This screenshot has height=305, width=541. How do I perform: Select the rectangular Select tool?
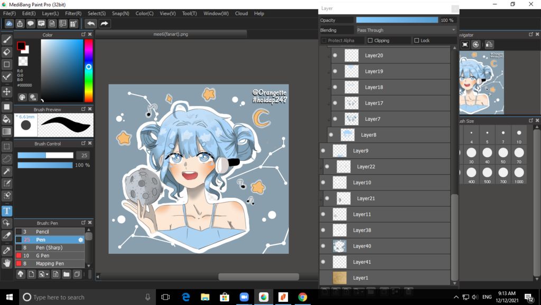6,147
